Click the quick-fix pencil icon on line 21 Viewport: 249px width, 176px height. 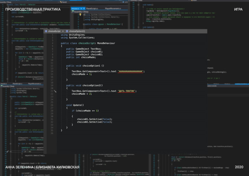click(x=55, y=91)
